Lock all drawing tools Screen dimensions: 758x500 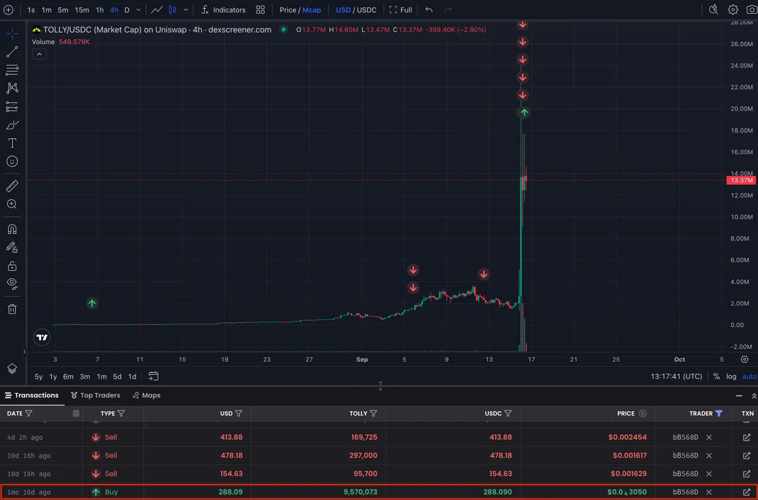pos(12,266)
